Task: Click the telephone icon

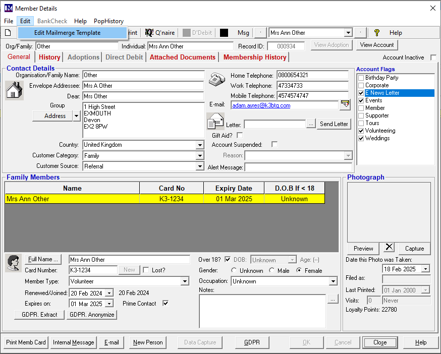Action: pyautogui.click(x=217, y=80)
